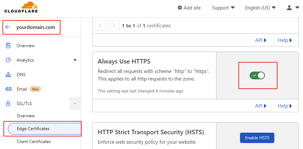The image size is (303, 149).
Task: Click the Email envelope icon
Action: point(9,89)
